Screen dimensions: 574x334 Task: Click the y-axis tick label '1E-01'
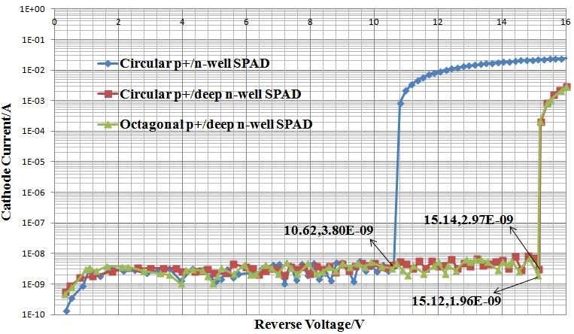(x=33, y=40)
